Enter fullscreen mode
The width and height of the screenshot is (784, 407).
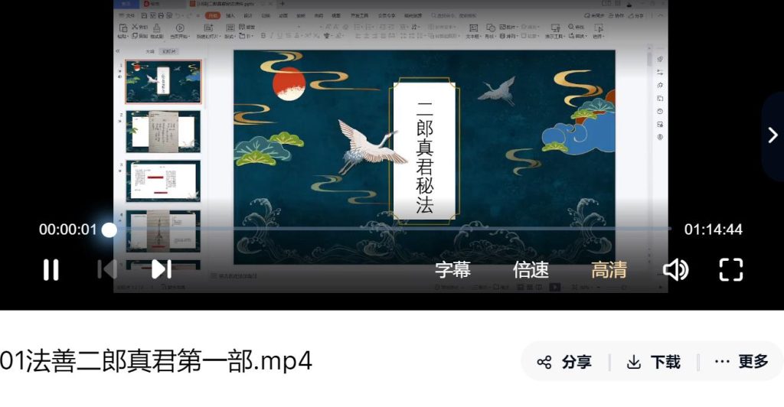[x=731, y=269]
